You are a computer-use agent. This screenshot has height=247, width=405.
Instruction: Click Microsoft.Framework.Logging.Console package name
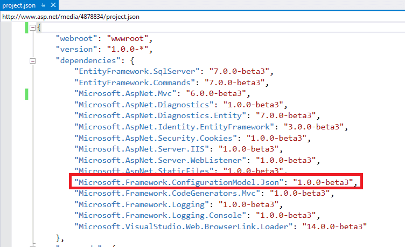tap(156, 215)
